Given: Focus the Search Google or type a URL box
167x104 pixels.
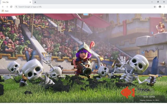Looking at the screenshot, I should [x=85, y=7].
